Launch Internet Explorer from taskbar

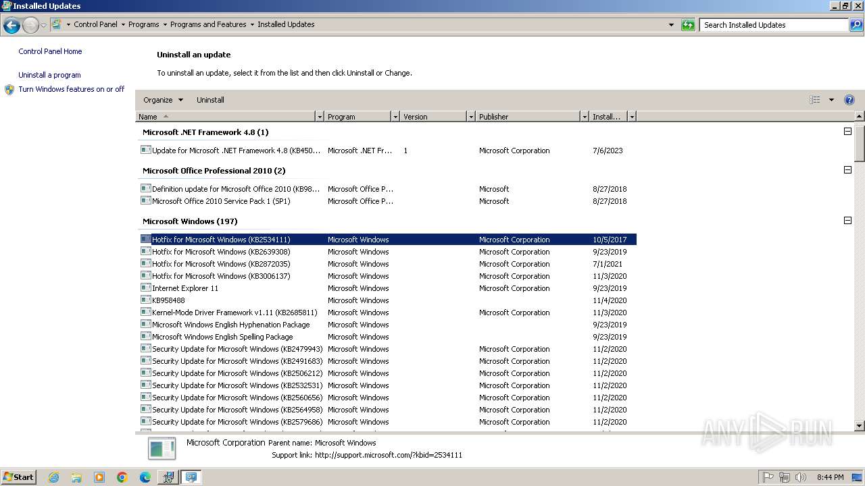pos(53,477)
